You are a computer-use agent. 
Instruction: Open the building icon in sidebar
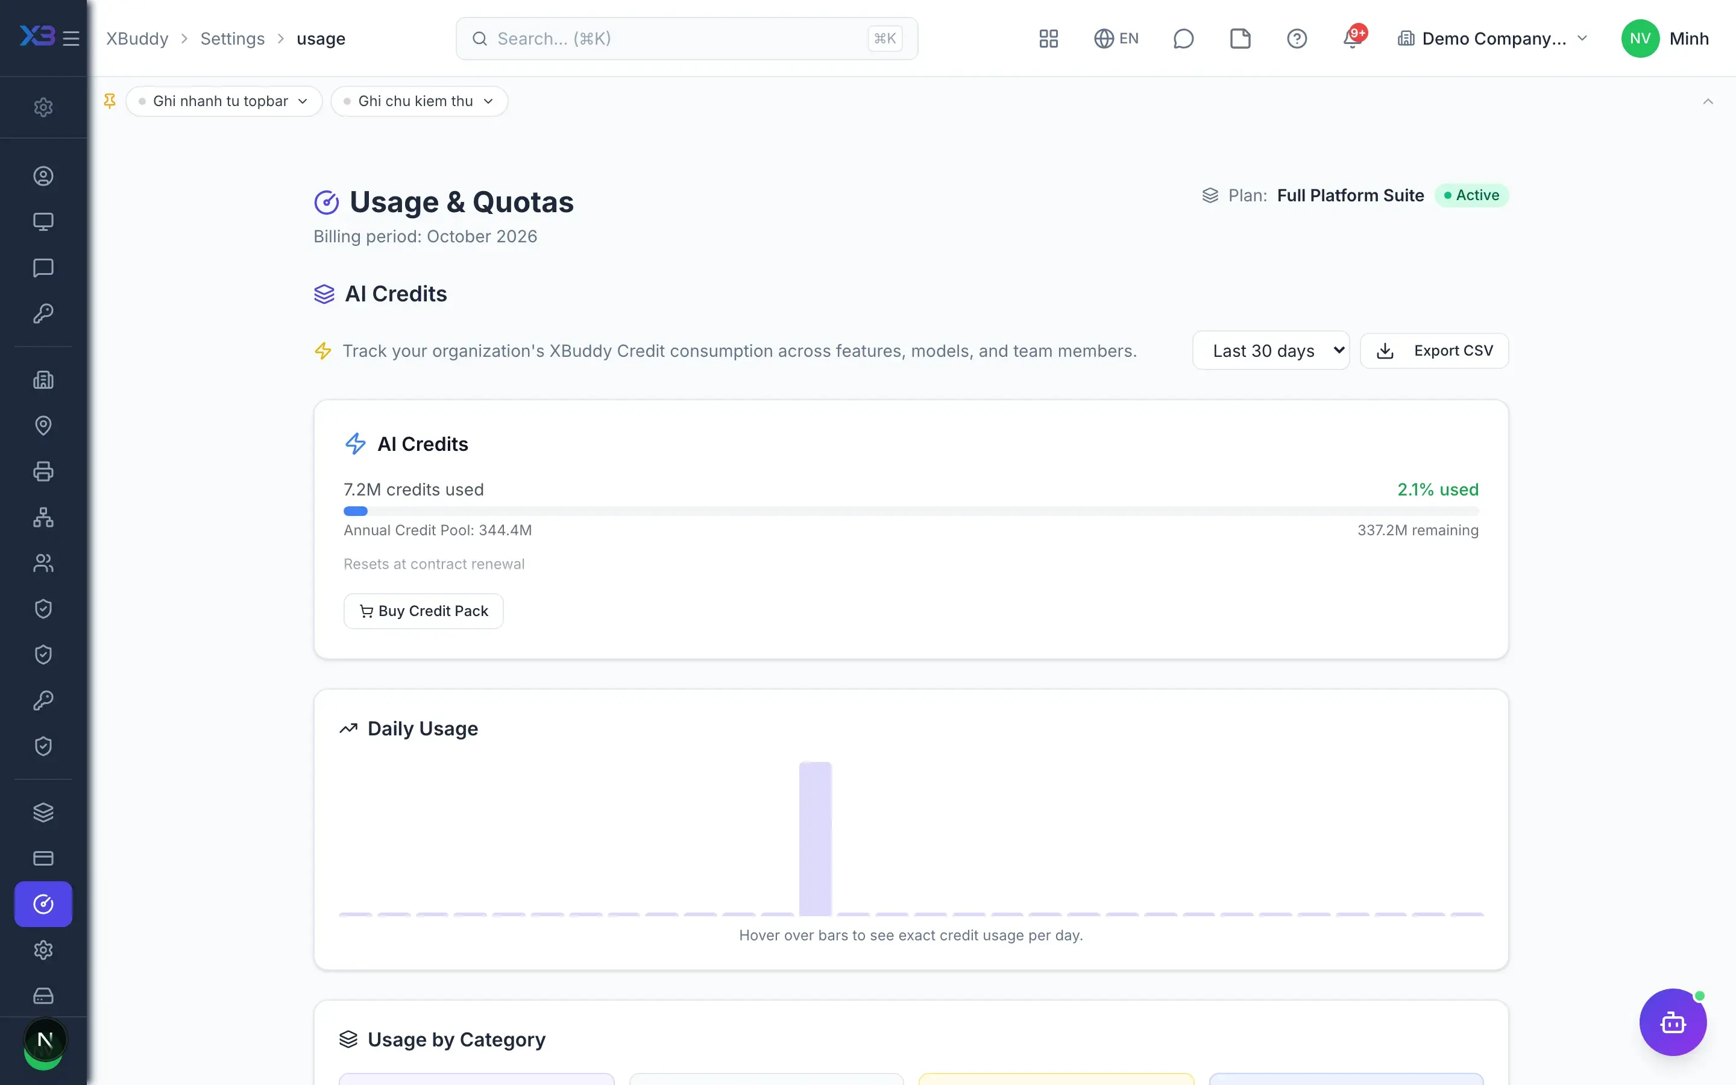tap(43, 380)
